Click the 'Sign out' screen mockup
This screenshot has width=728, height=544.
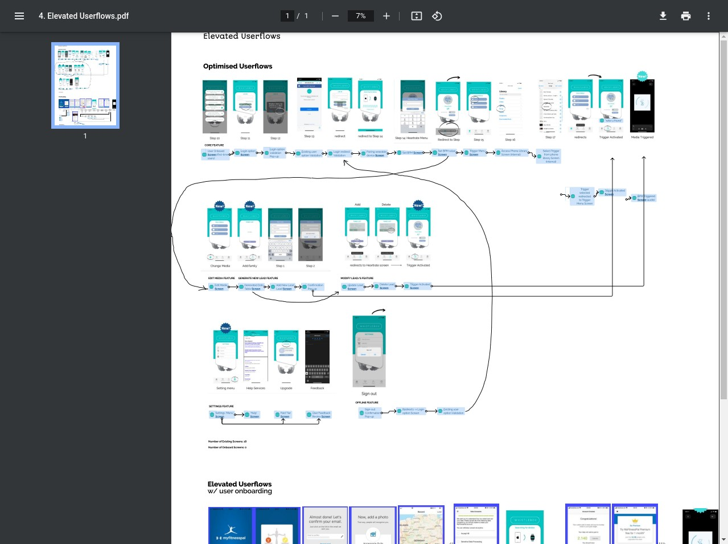click(369, 350)
